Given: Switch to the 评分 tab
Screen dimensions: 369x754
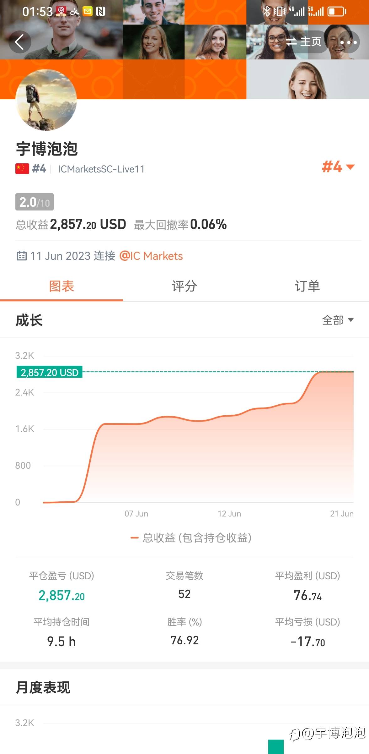Looking at the screenshot, I should 184,286.
